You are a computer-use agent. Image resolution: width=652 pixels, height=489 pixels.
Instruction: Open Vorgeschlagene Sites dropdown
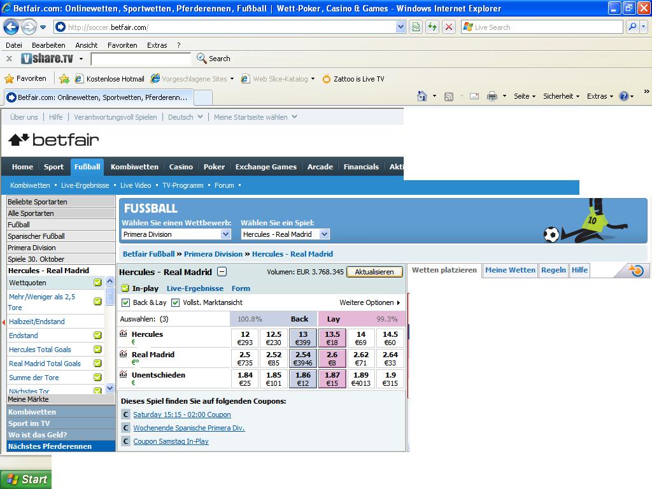[192, 78]
